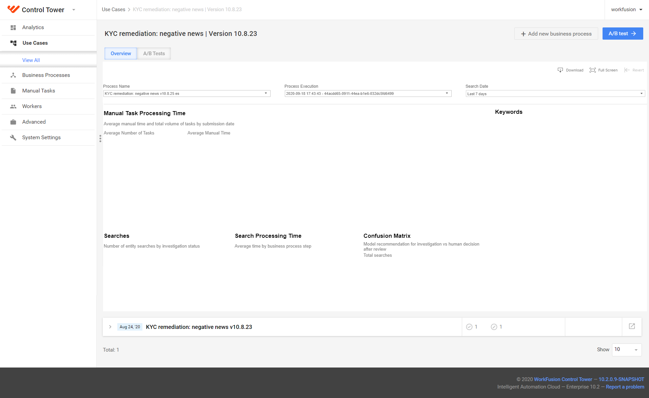The width and height of the screenshot is (649, 398).
Task: Open the Process Name dropdown
Action: click(x=187, y=93)
